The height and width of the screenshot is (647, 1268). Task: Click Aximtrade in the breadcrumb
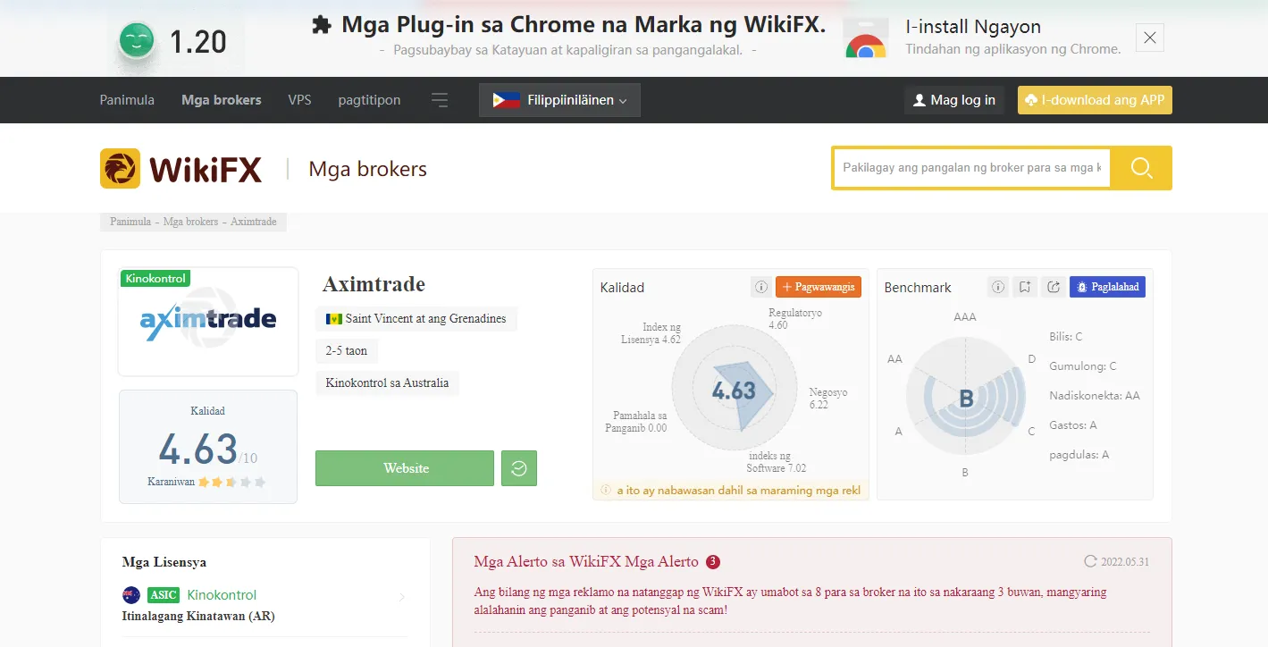point(254,222)
